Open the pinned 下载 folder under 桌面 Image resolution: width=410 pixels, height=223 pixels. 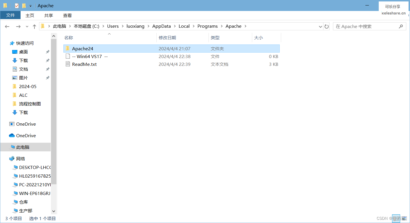point(23,60)
